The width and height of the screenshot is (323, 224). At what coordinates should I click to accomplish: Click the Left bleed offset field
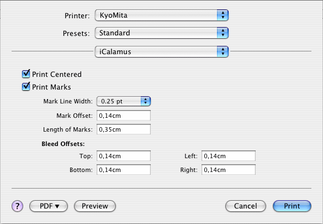pyautogui.click(x=229, y=156)
